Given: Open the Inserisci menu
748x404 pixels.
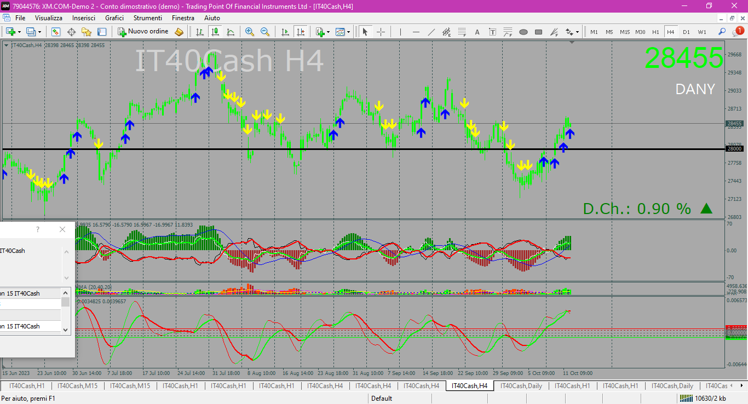Looking at the screenshot, I should coord(84,18).
